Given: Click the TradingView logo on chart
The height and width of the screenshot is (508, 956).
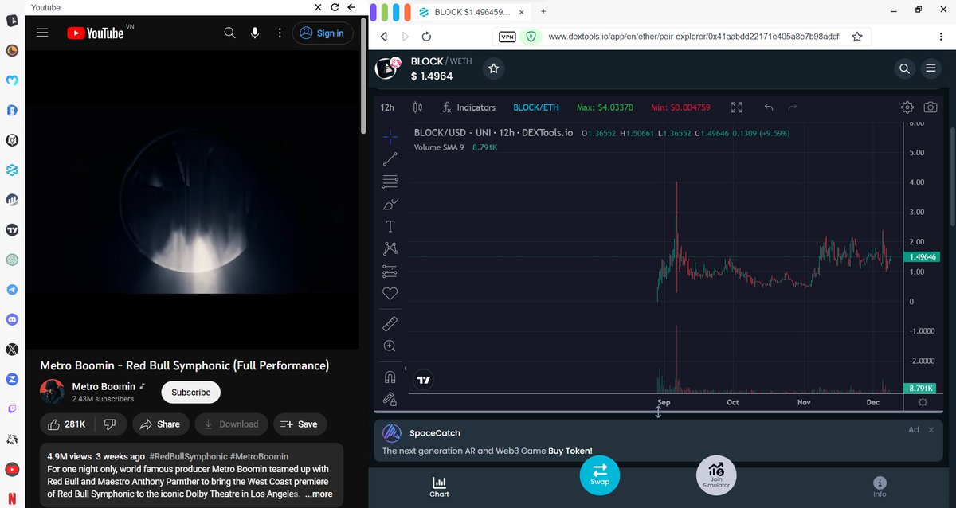Looking at the screenshot, I should pos(424,381).
